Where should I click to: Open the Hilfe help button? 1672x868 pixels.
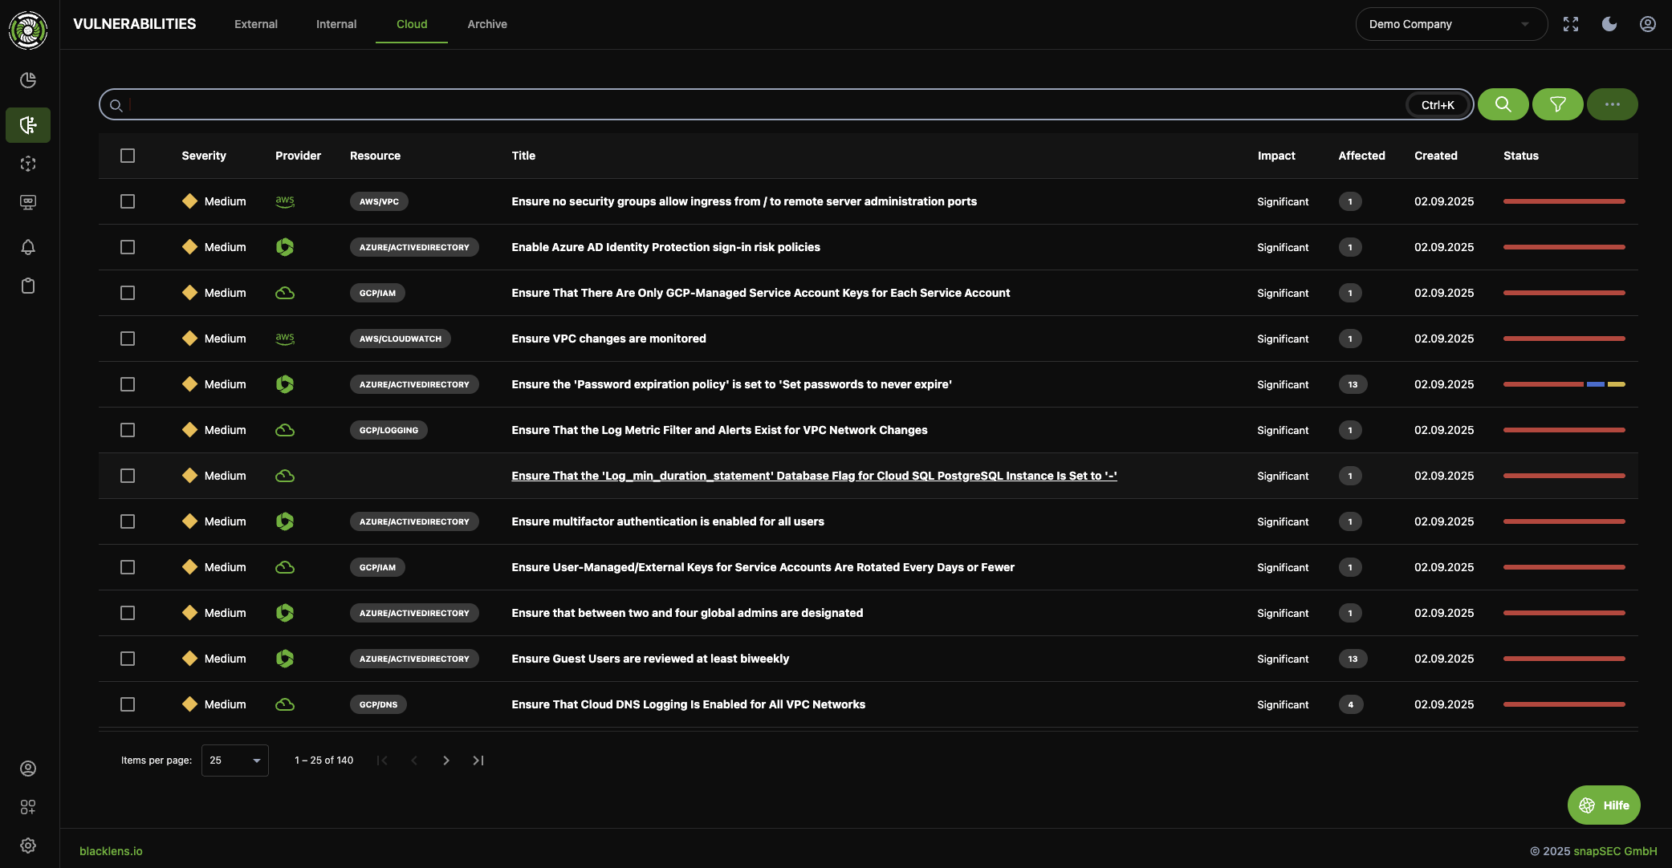(1604, 805)
